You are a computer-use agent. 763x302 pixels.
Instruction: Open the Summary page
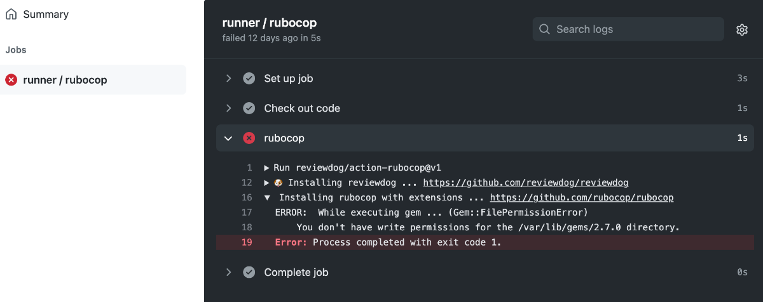46,14
